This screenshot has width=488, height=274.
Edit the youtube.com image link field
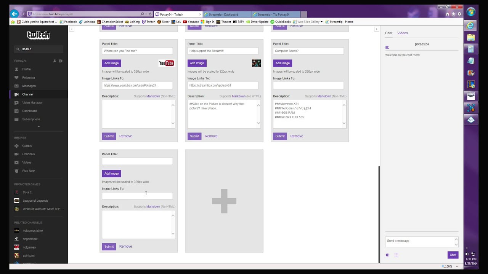tap(137, 86)
